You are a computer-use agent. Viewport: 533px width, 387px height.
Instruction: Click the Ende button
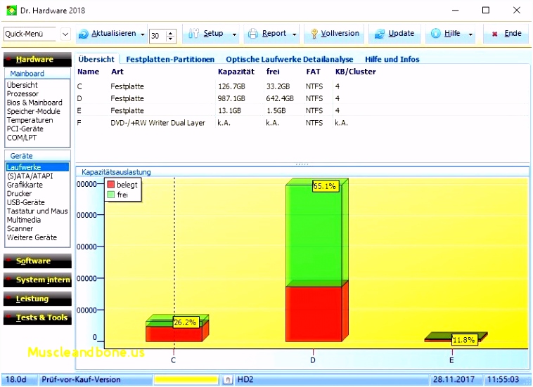click(506, 34)
